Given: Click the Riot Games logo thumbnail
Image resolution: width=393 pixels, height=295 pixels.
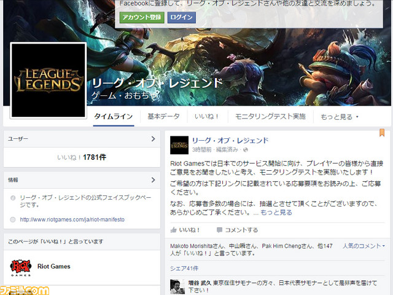Looking at the screenshot, I should click(20, 267).
